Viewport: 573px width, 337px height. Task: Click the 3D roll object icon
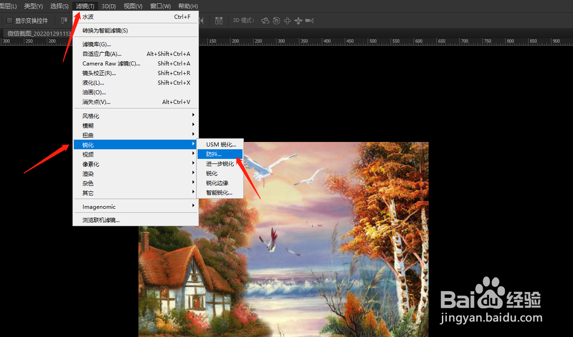coord(276,21)
